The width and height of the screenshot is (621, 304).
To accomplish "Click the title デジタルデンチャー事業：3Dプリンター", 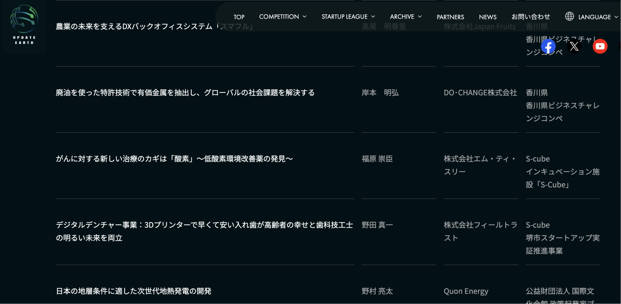I will [204, 231].
